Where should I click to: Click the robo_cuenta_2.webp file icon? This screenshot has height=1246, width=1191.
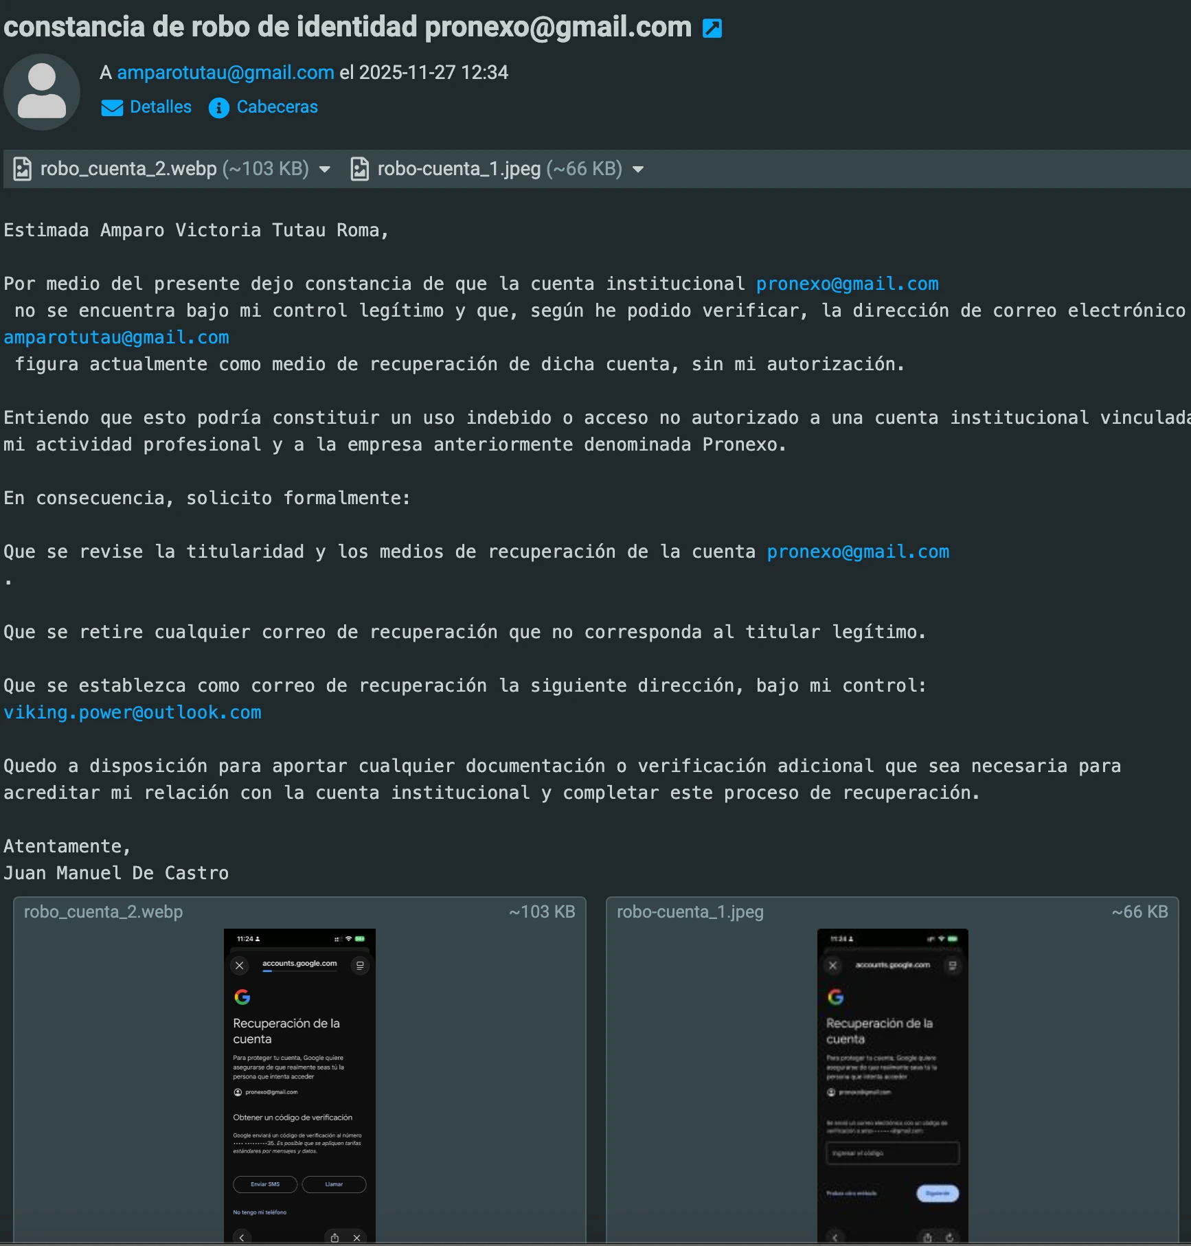coord(23,169)
